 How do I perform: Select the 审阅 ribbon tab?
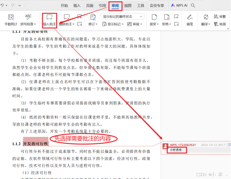(115, 6)
